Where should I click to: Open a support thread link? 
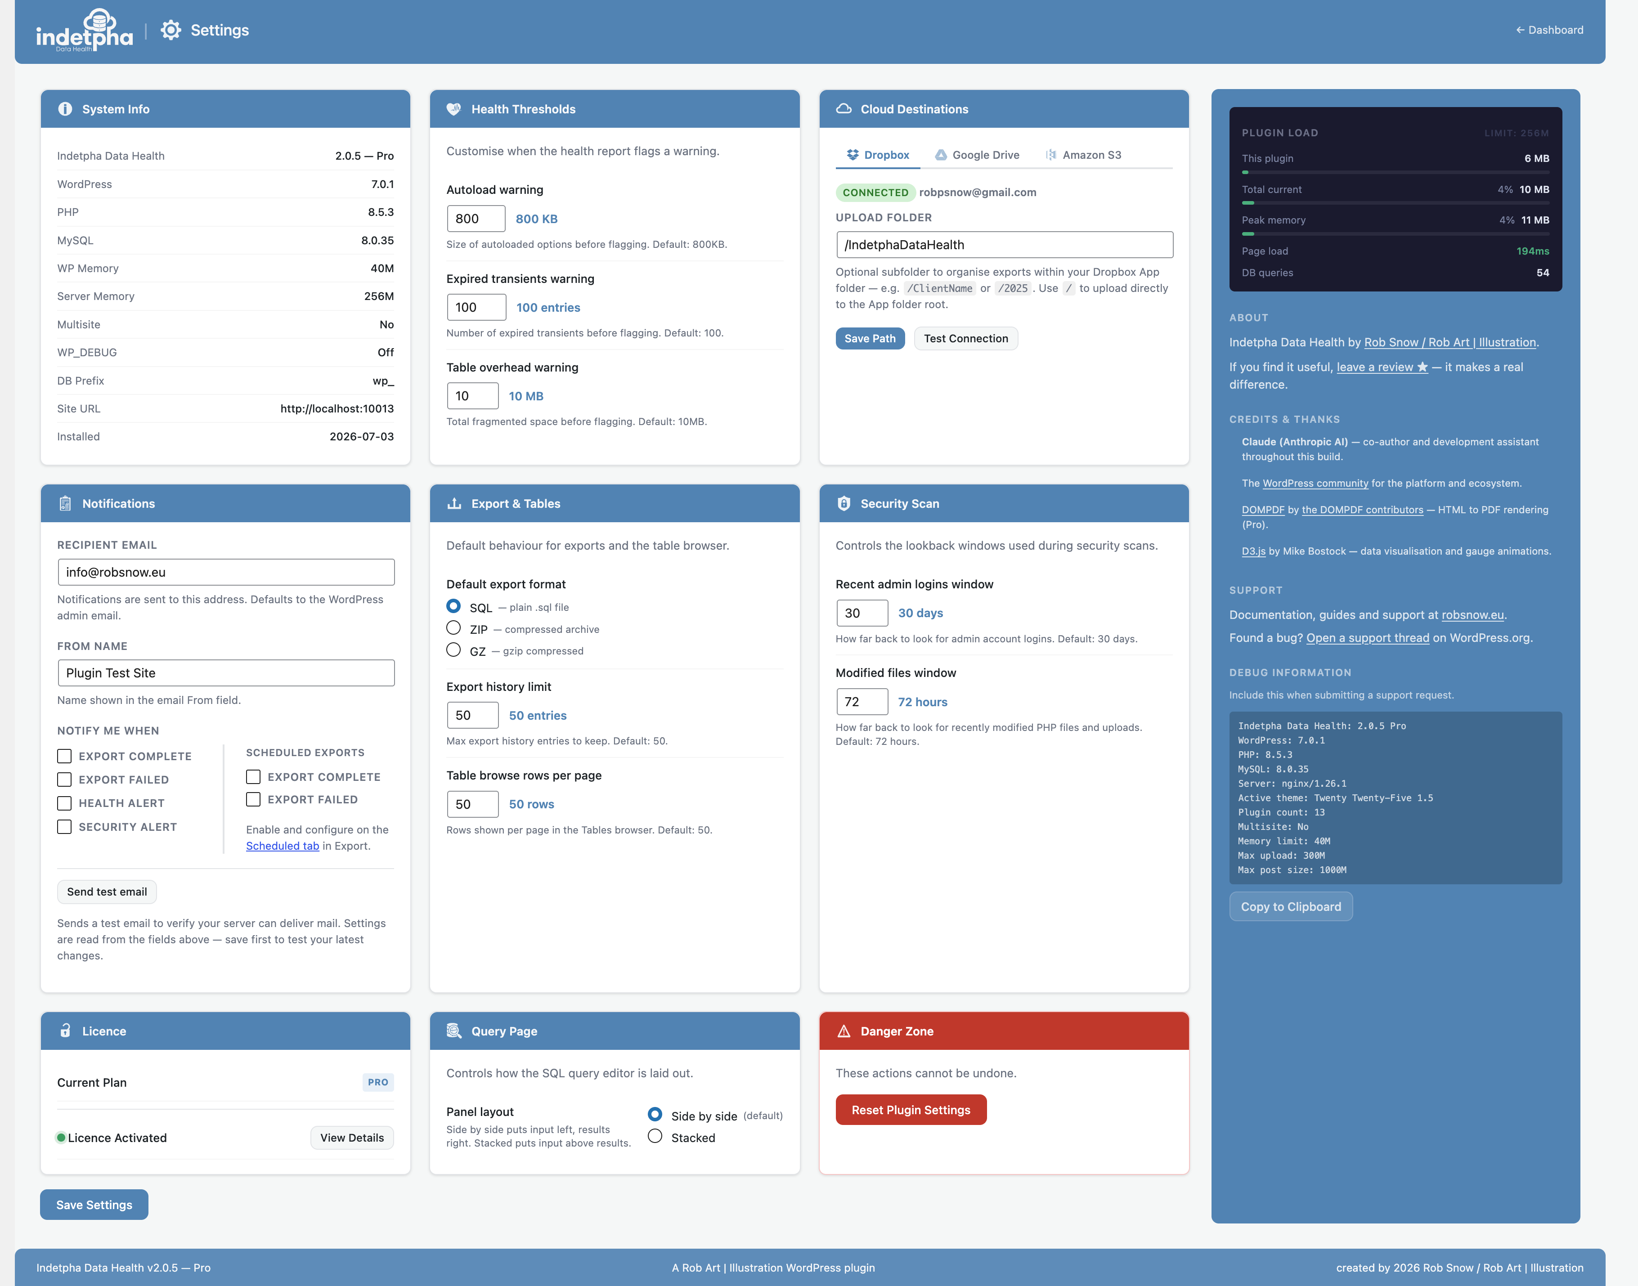(x=1368, y=638)
